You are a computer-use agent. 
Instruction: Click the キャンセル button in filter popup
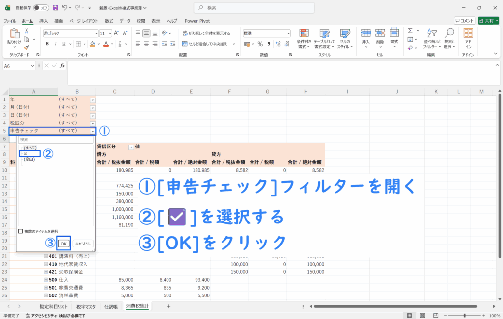click(x=83, y=243)
